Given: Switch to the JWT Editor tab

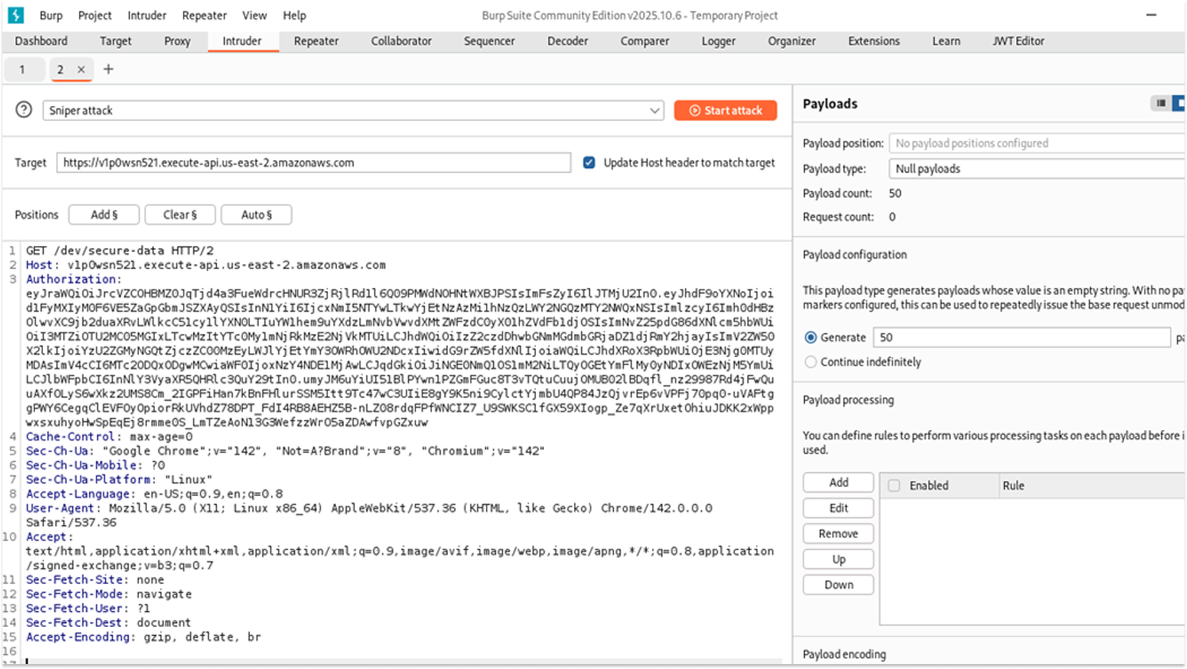Looking at the screenshot, I should tap(1018, 41).
